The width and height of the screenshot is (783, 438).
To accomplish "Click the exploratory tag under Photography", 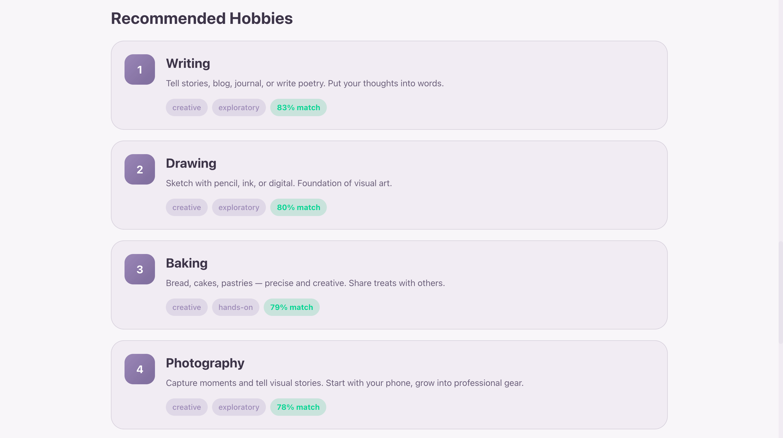I will 239,407.
